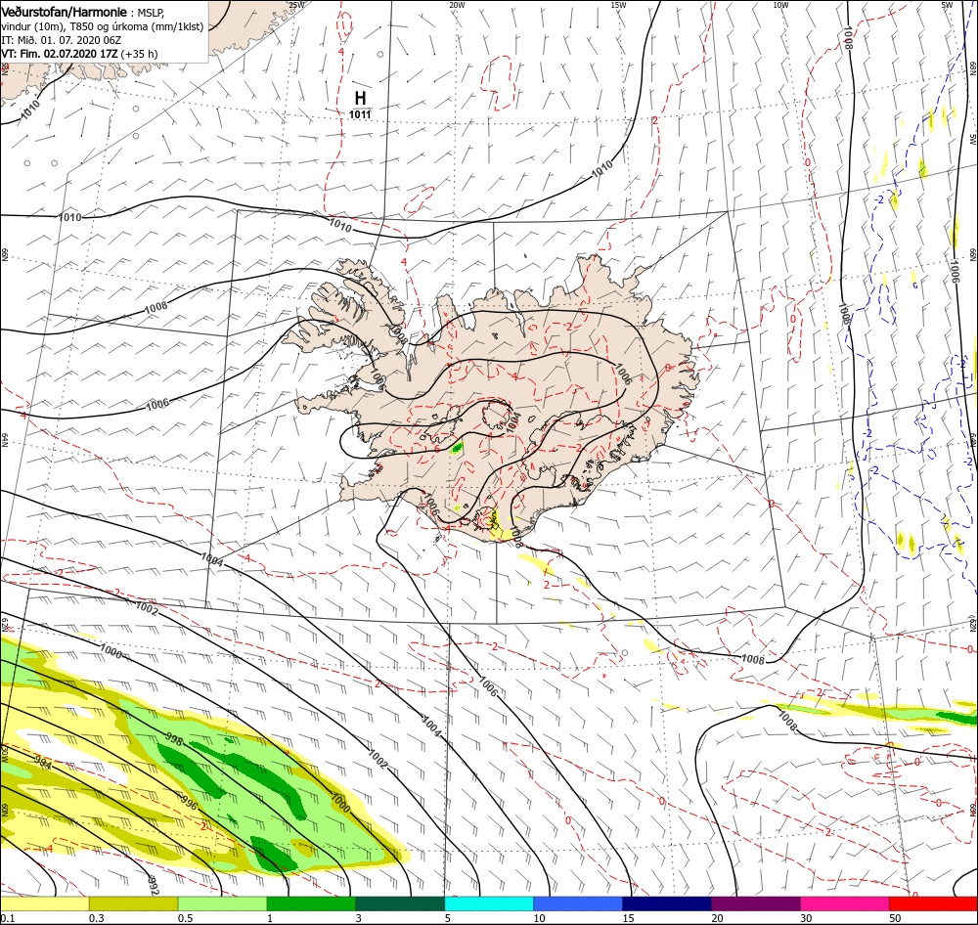The width and height of the screenshot is (978, 925).
Task: Click the '998' isobar label
Action: pos(174,740)
